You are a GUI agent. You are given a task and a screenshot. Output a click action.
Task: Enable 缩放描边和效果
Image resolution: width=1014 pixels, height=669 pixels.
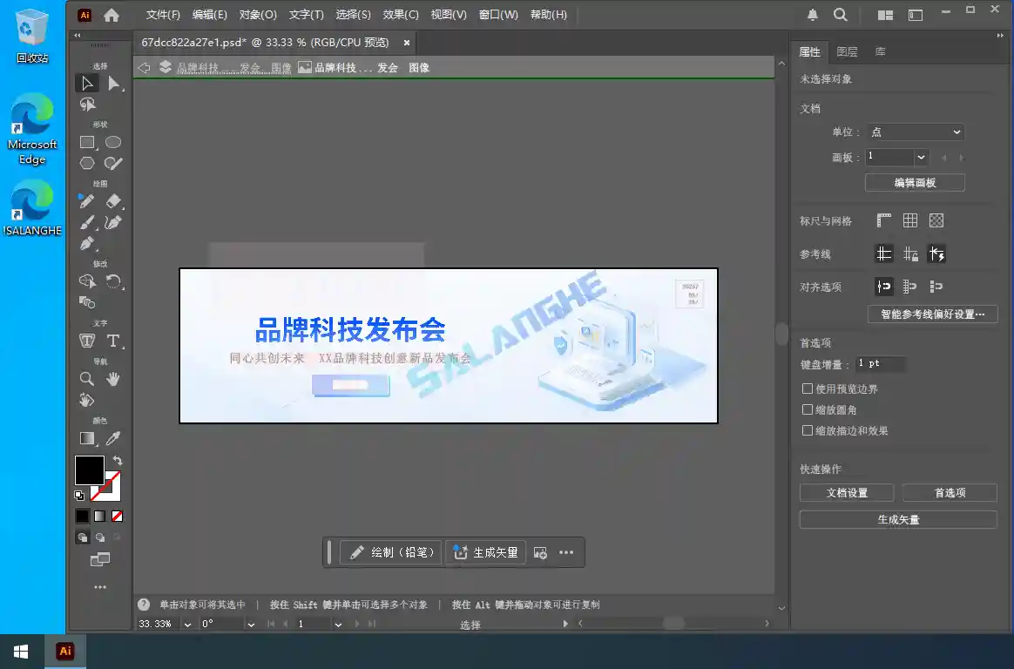[808, 430]
